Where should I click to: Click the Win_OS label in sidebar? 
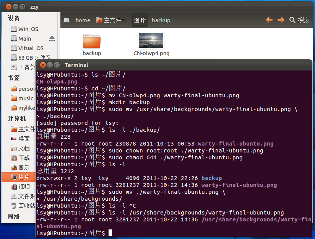(28, 29)
